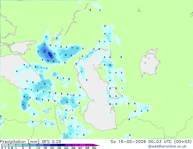The width and height of the screenshot is (193, 149).
Task: Click the map value "11" in the dark blue rain core
Action: point(44,52)
